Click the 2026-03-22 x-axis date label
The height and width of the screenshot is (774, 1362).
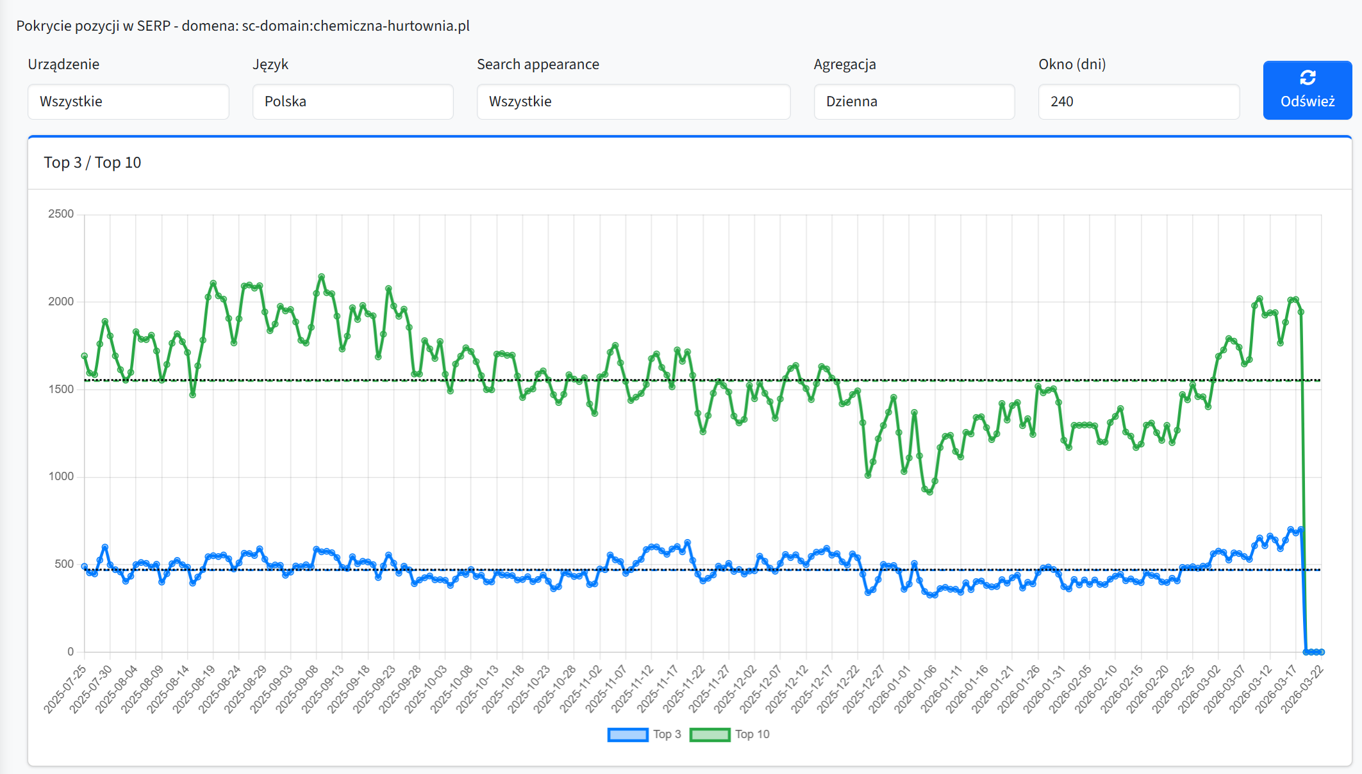[x=1303, y=688]
